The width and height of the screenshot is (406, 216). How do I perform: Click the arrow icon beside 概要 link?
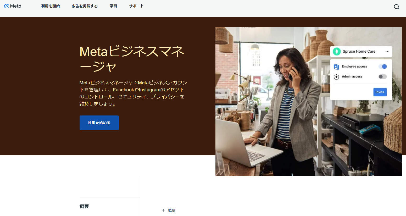(164, 210)
